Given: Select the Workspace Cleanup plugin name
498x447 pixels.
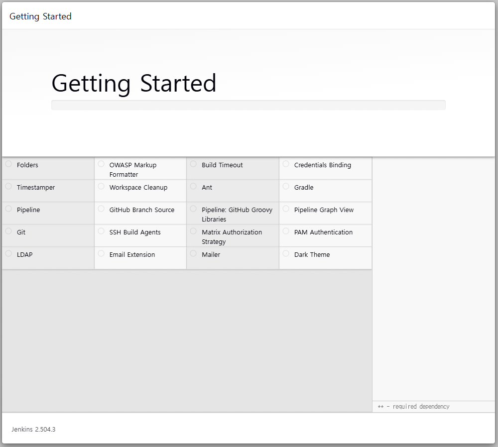Looking at the screenshot, I should (x=138, y=188).
